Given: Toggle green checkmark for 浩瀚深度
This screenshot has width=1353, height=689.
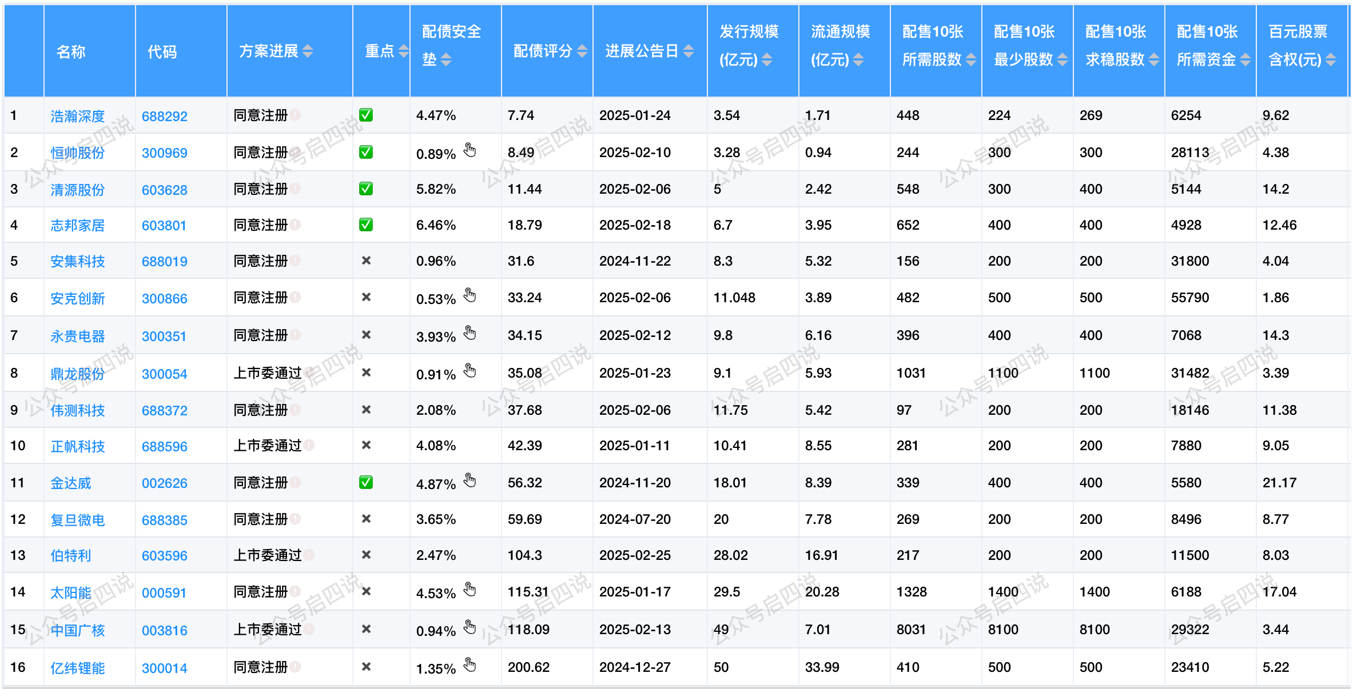Looking at the screenshot, I should [x=366, y=115].
